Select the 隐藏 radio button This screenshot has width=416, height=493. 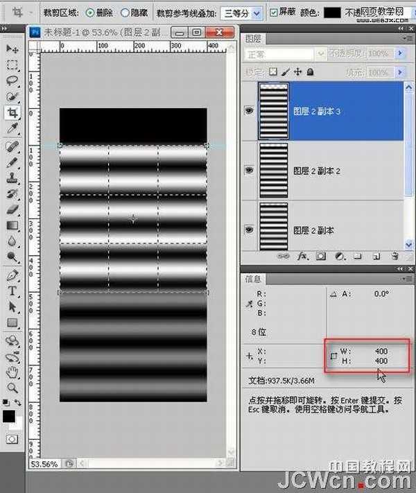125,12
